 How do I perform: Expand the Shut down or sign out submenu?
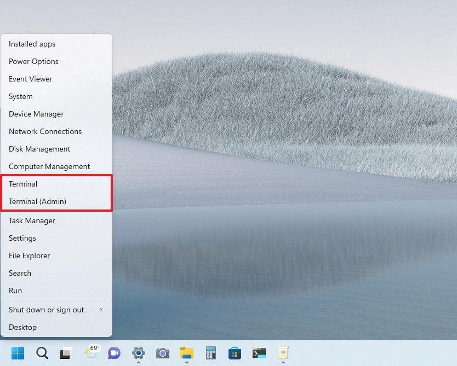coord(46,310)
